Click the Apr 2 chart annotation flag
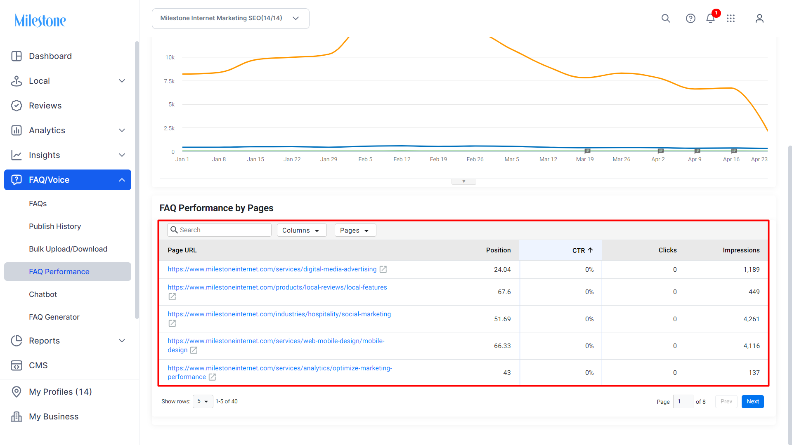This screenshot has height=445, width=792. pos(660,151)
